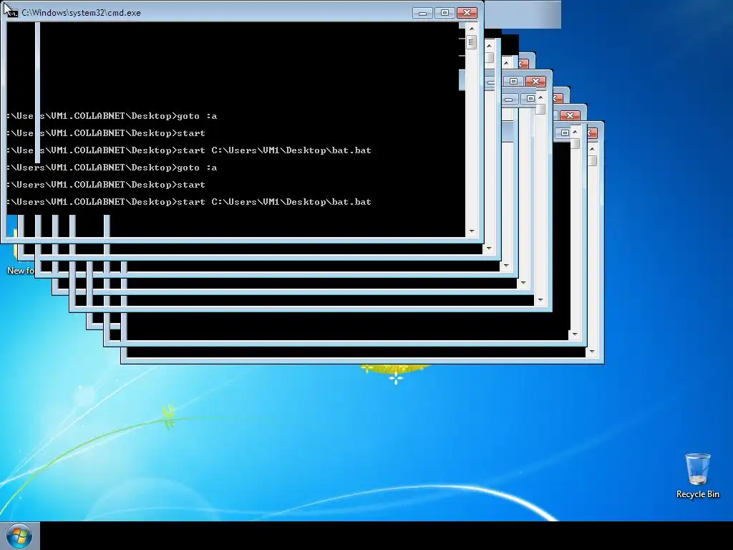Open the Recycle Bin desktop icon
Viewport: 733px width, 550px height.
pos(697,476)
